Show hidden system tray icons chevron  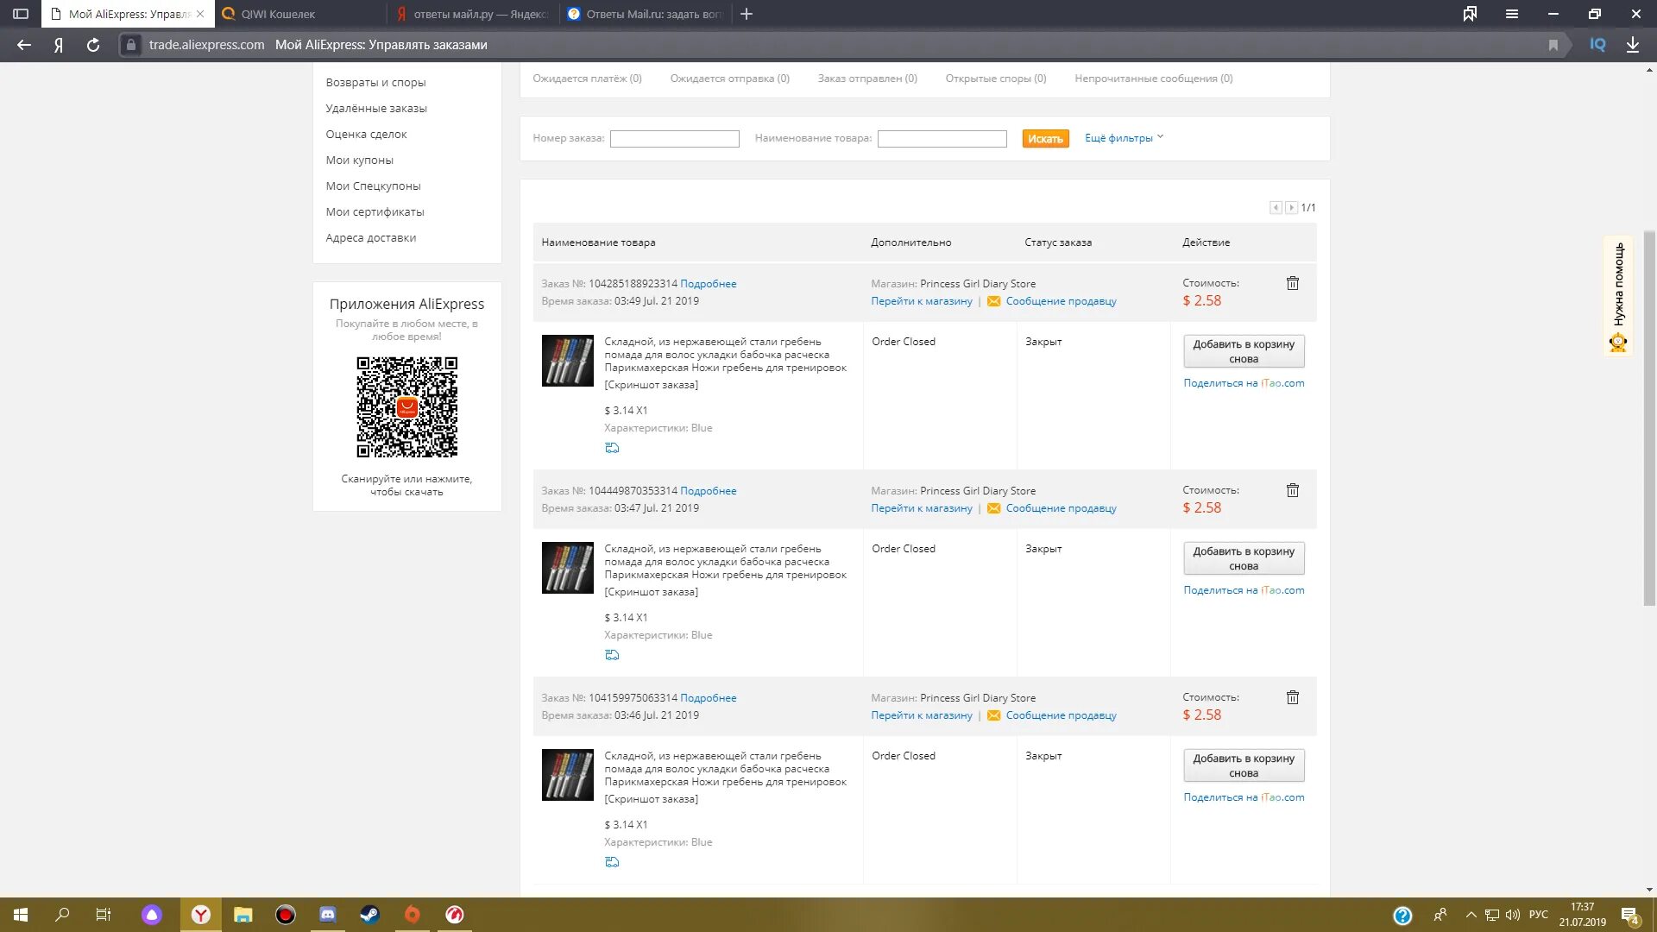1471,915
